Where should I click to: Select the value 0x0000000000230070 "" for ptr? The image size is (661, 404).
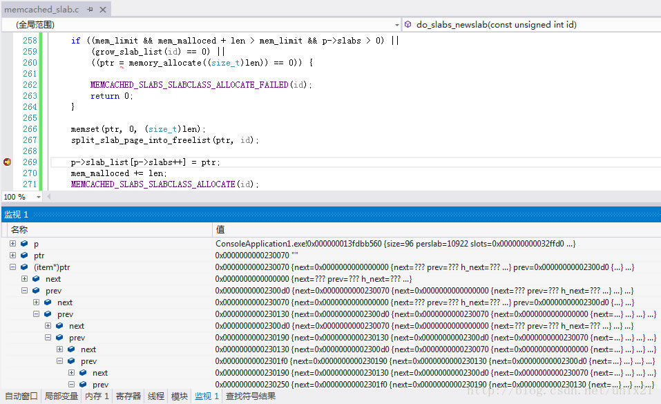click(x=257, y=255)
